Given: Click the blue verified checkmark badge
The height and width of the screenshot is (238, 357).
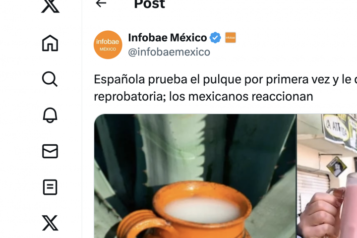Looking at the screenshot, I should pos(215,38).
